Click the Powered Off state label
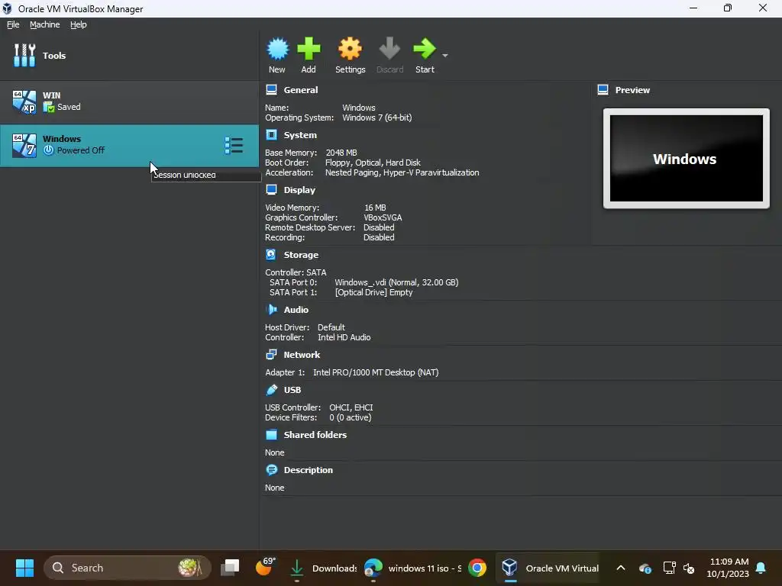The height and width of the screenshot is (586, 782). click(x=81, y=150)
